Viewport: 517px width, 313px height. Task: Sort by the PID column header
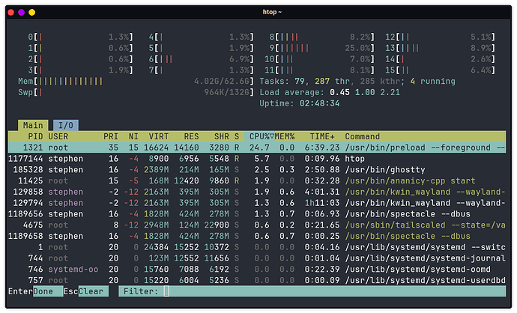(x=35, y=136)
